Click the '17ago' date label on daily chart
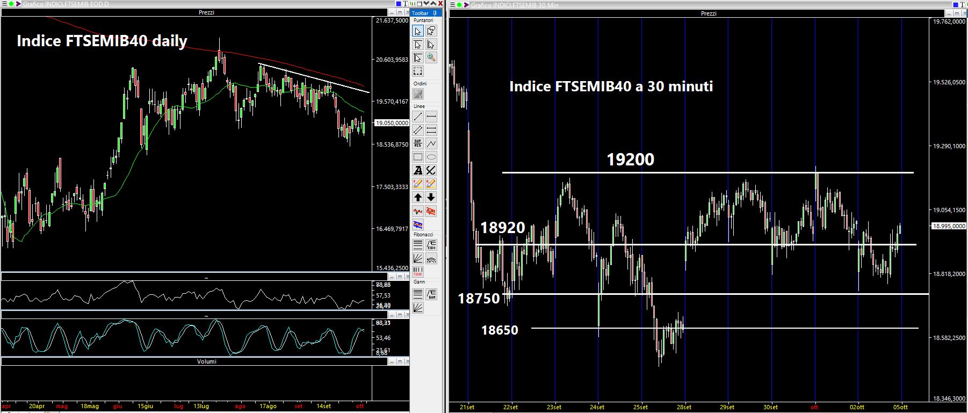Image resolution: width=968 pixels, height=413 pixels. 268,407
